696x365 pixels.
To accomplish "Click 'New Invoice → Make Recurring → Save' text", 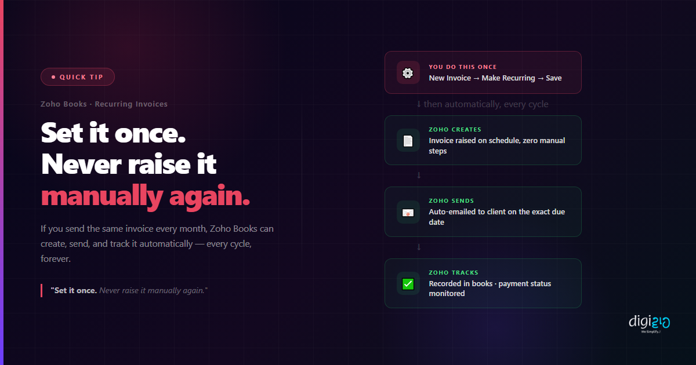I will pyautogui.click(x=495, y=78).
